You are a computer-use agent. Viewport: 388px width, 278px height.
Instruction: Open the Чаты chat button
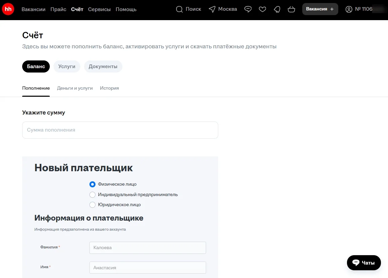[363, 263]
